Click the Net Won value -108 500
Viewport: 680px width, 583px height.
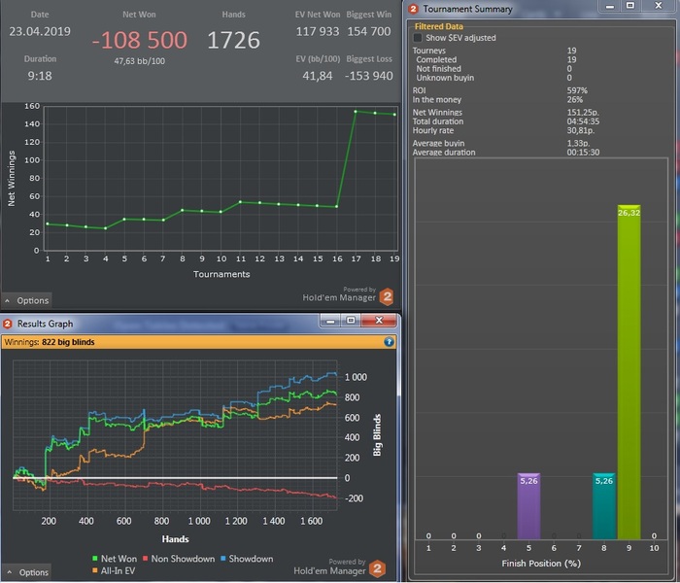(x=139, y=40)
